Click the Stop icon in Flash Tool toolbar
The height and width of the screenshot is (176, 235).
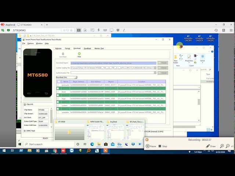point(79,54)
